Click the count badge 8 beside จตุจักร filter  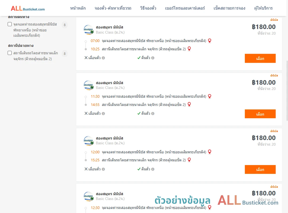(65, 54)
